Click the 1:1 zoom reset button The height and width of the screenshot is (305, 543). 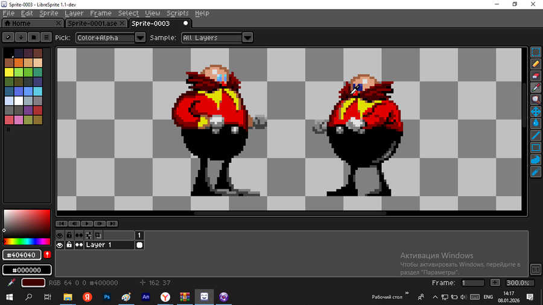(x=535, y=269)
